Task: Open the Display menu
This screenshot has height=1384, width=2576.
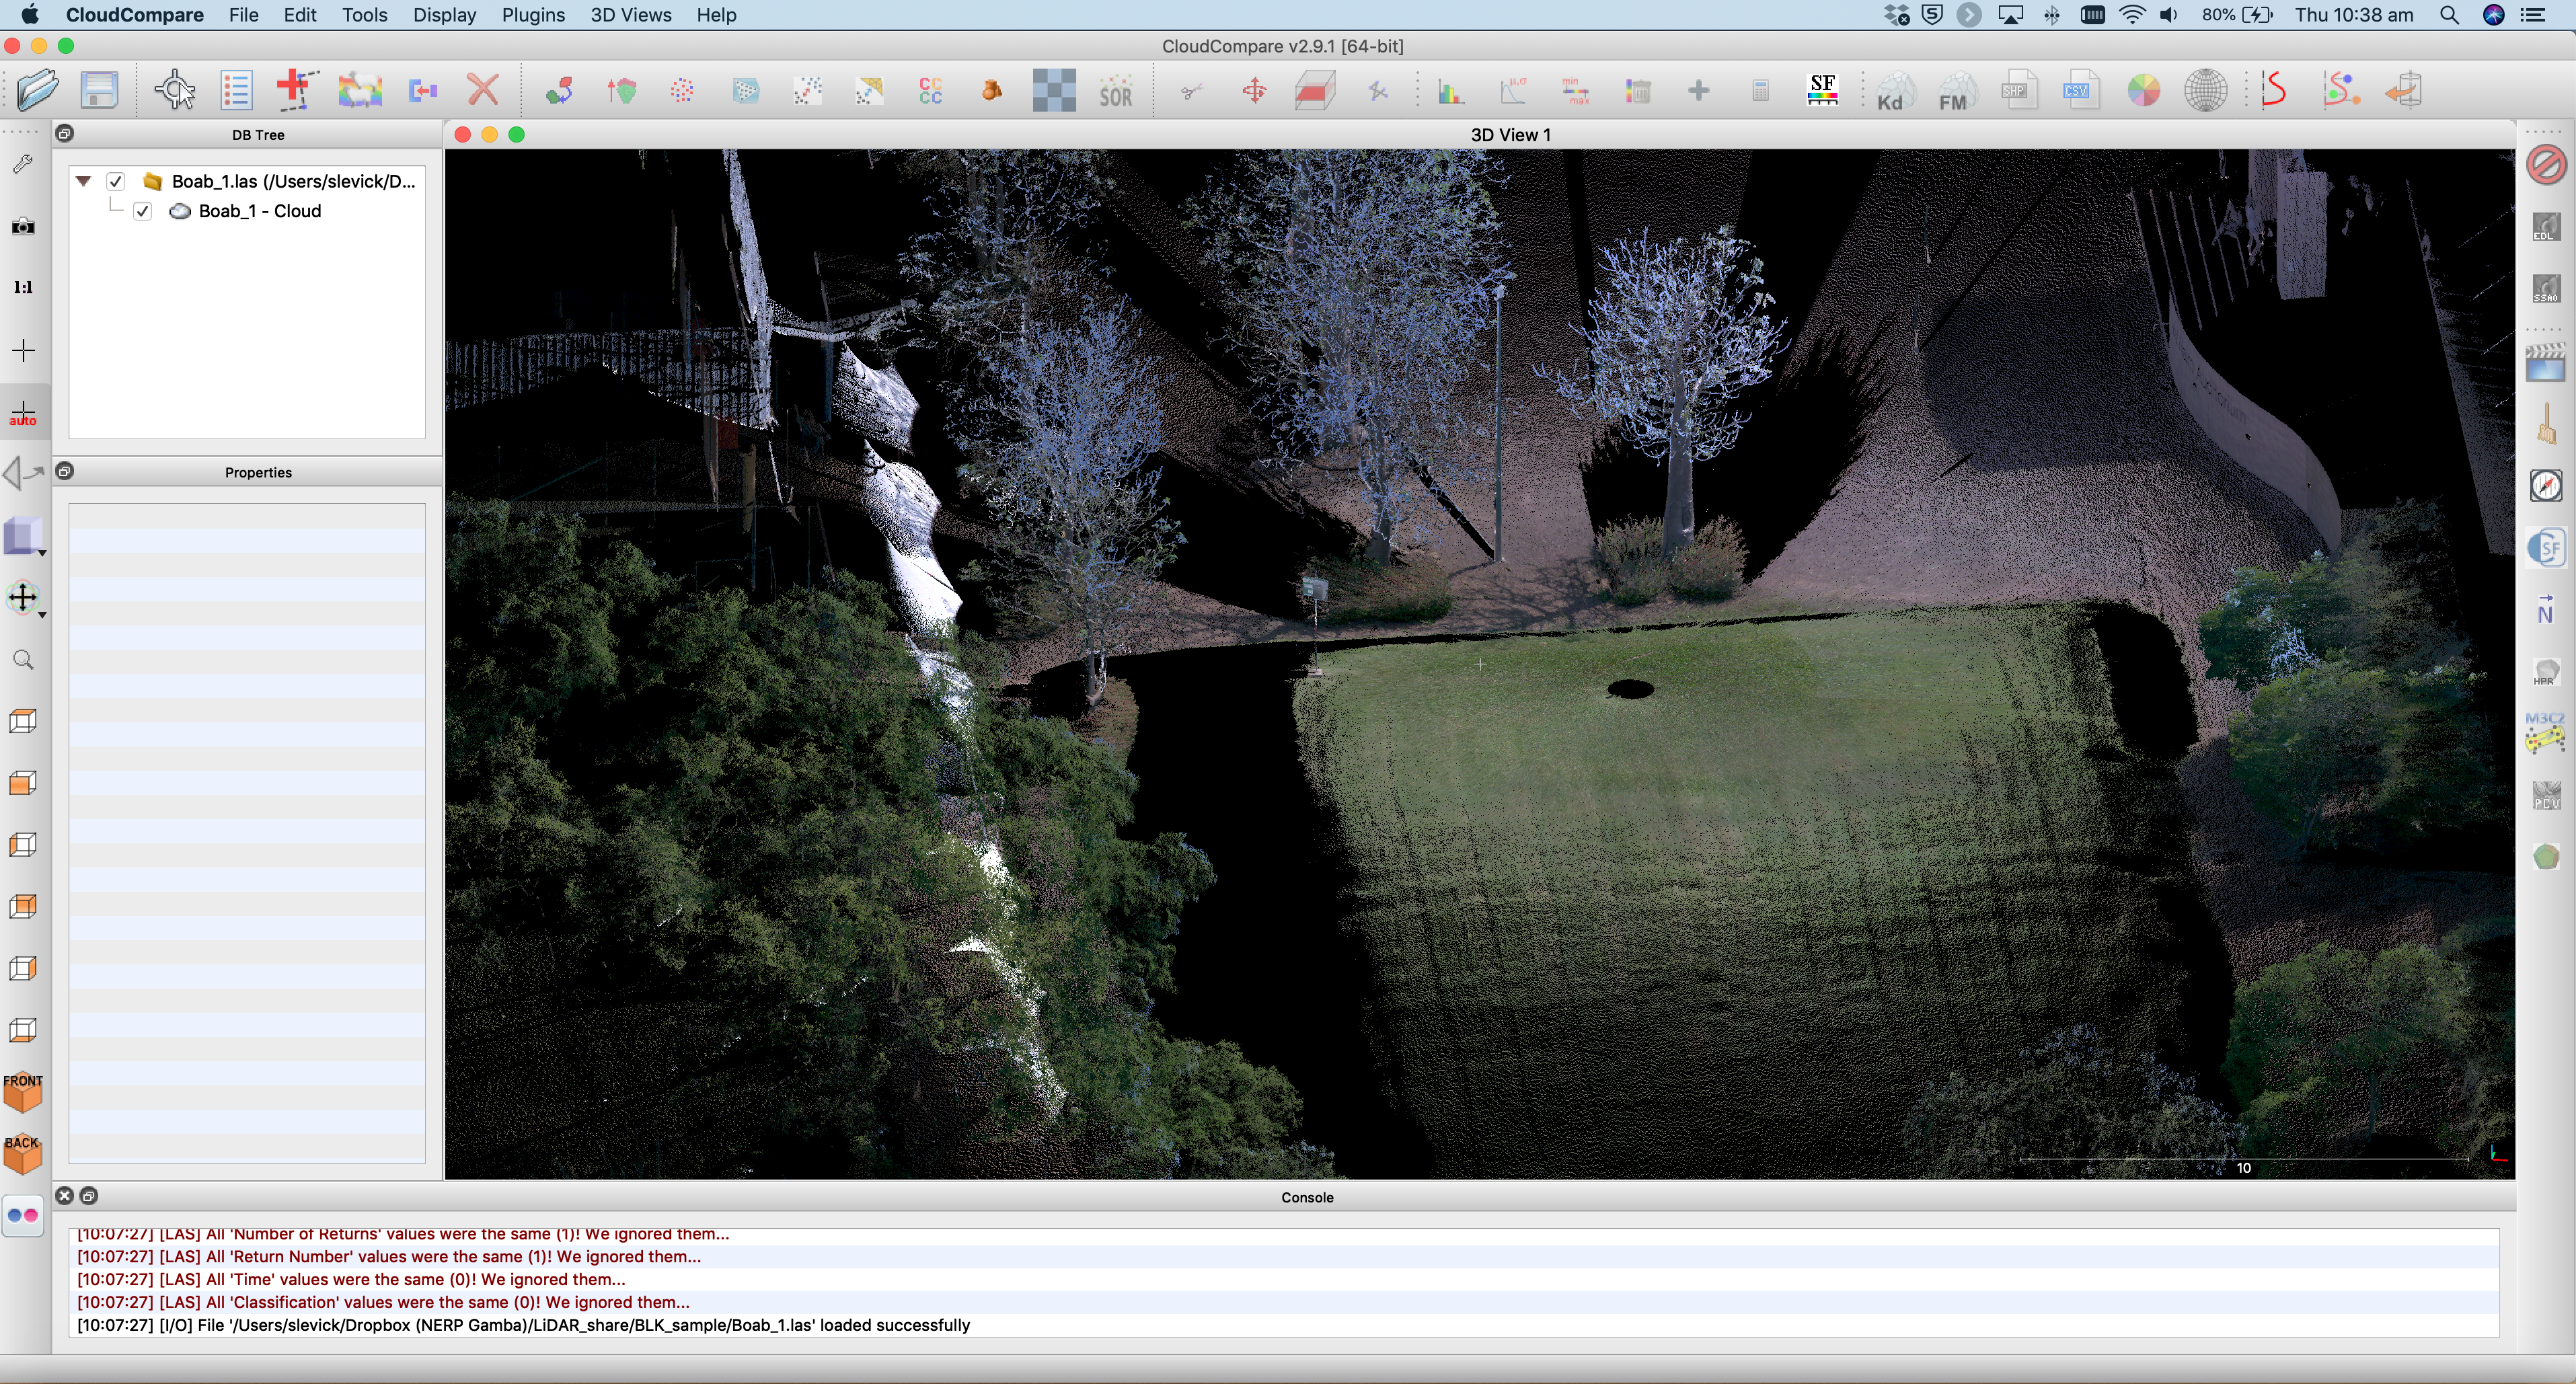Action: coord(444,15)
